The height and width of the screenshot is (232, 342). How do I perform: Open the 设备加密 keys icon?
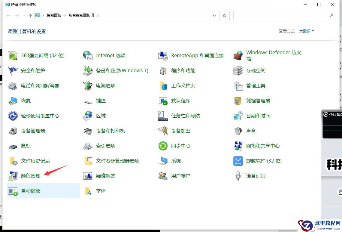163,131
